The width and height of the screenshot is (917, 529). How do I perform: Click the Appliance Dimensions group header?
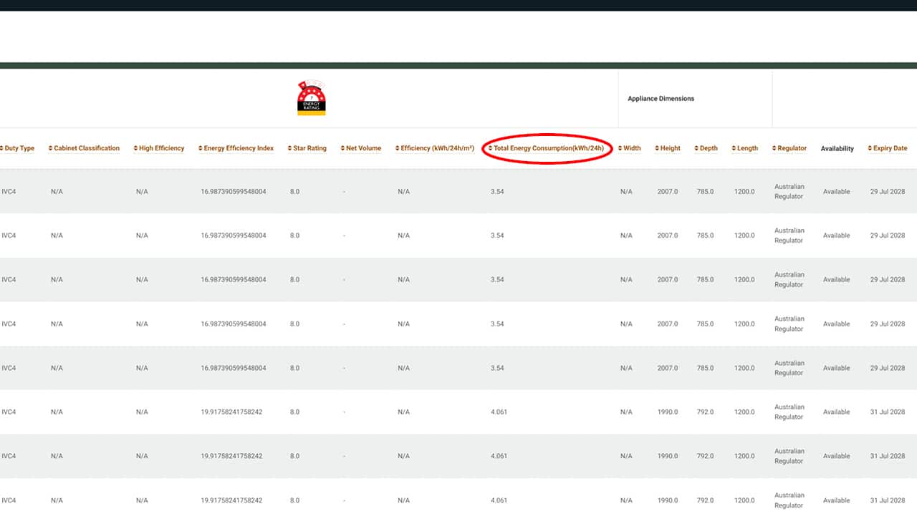point(661,99)
